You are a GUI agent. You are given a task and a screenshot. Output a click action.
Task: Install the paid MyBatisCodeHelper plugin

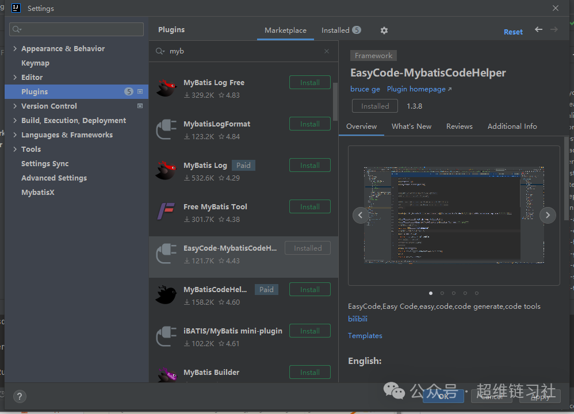click(x=309, y=289)
